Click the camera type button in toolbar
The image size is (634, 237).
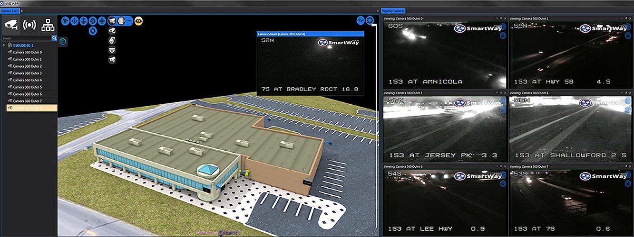[112, 21]
